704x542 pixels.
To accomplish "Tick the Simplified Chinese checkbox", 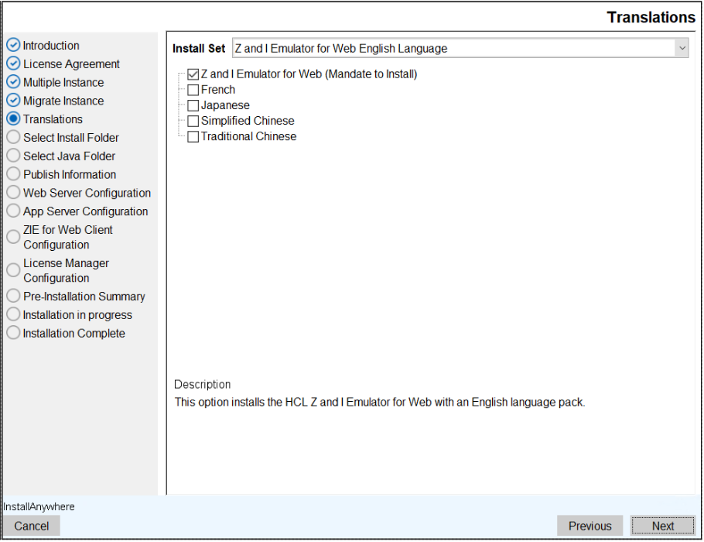I will [193, 121].
